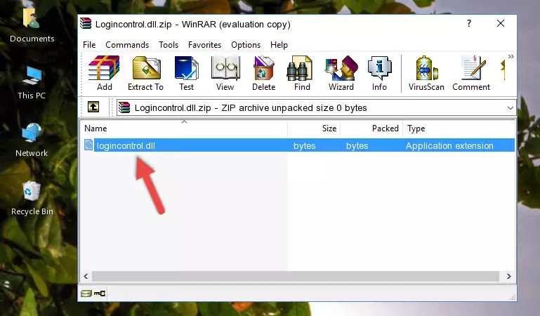Go up one folder level
The height and width of the screenshot is (316, 540).
[93, 107]
